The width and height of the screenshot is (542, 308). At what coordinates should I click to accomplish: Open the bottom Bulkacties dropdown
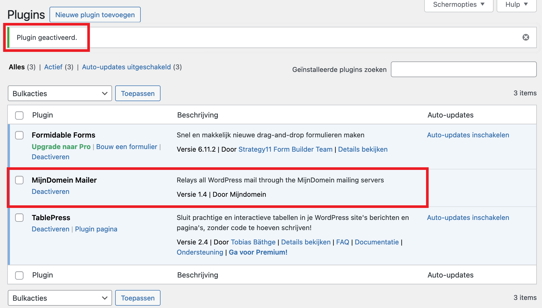click(60, 298)
